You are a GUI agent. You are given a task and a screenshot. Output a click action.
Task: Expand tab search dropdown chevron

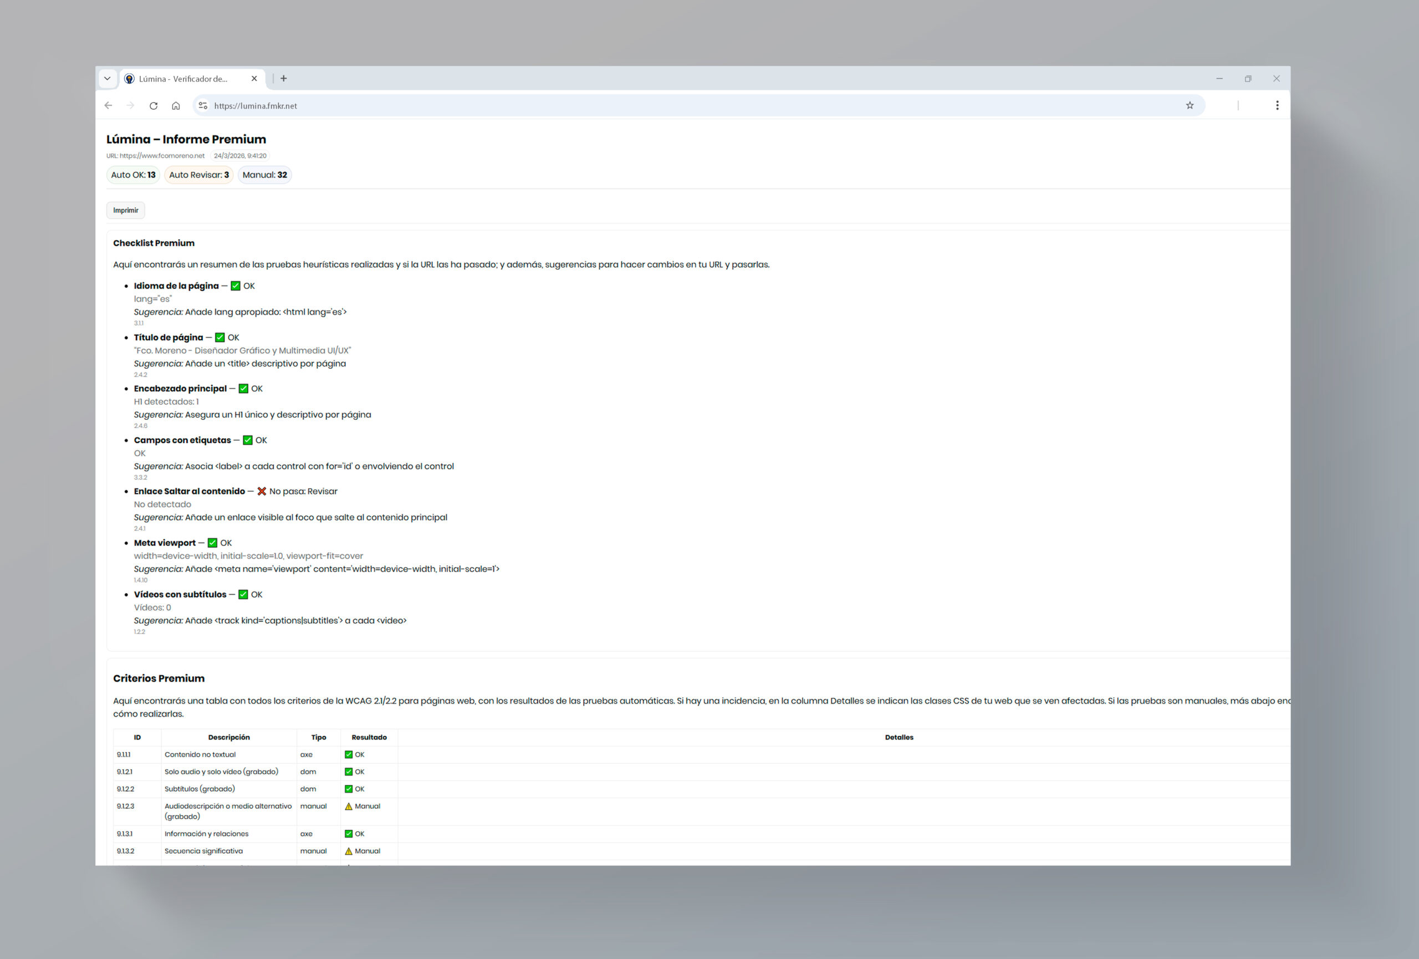(108, 79)
